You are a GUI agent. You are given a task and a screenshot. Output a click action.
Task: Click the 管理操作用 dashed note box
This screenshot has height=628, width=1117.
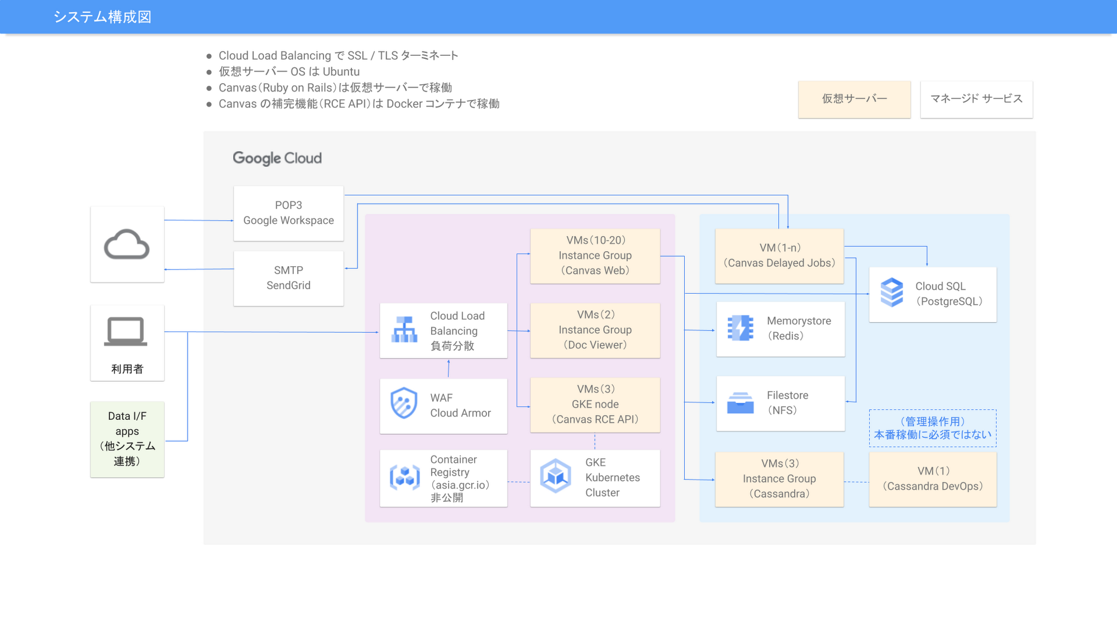click(x=933, y=428)
